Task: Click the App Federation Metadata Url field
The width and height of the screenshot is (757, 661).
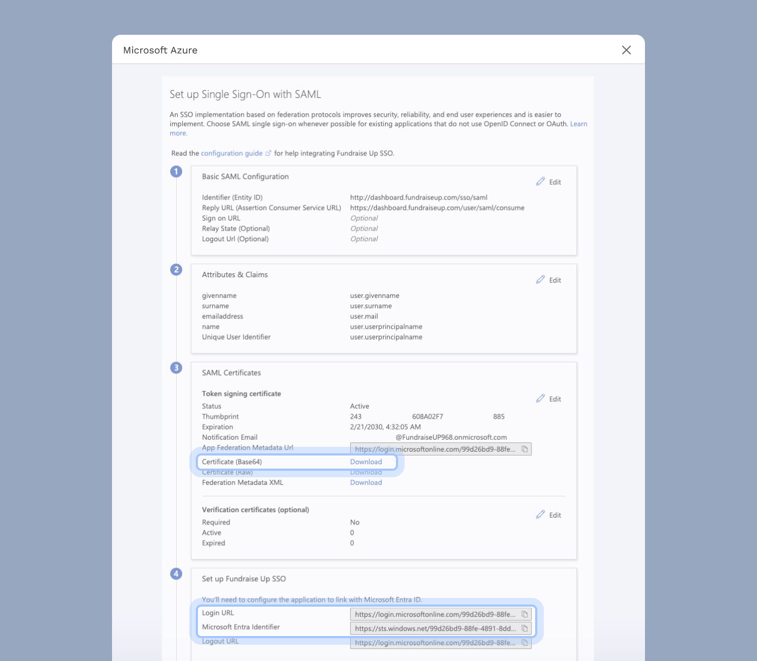Action: (x=440, y=449)
